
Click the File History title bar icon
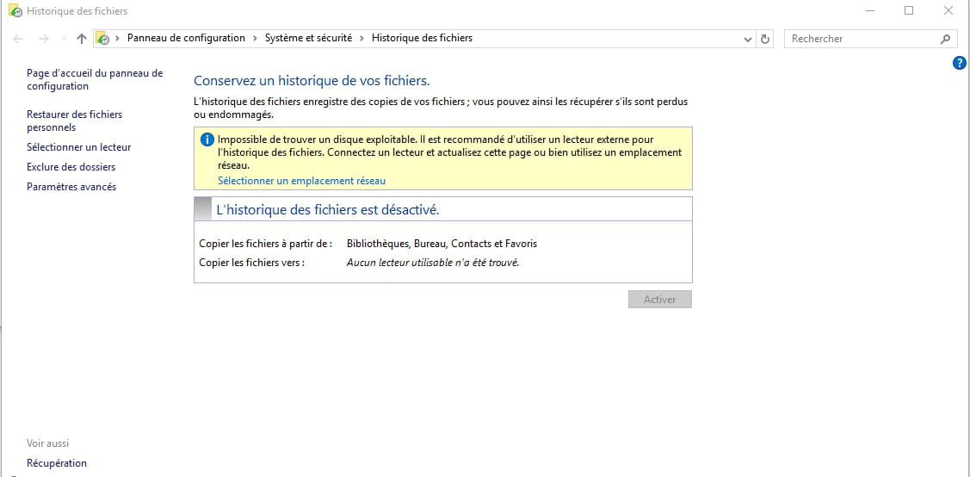coord(15,11)
